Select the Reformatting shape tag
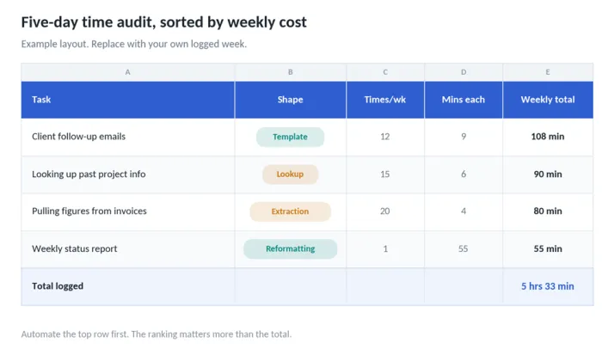The image size is (602, 355). pos(291,248)
